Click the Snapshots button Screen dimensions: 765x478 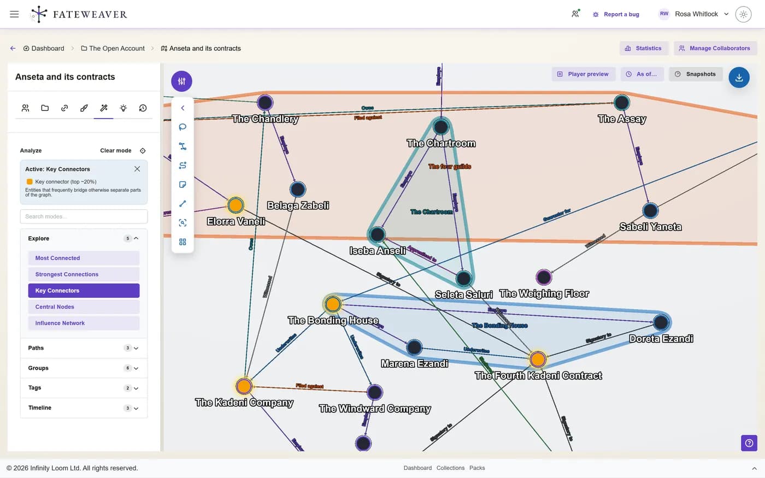click(696, 74)
